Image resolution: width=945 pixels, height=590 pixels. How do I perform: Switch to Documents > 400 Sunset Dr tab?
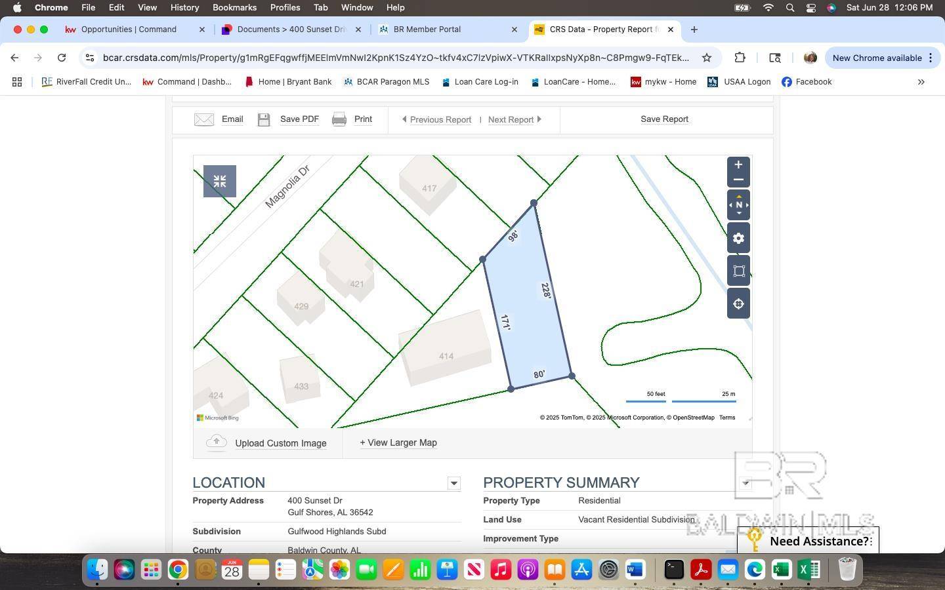click(x=291, y=29)
